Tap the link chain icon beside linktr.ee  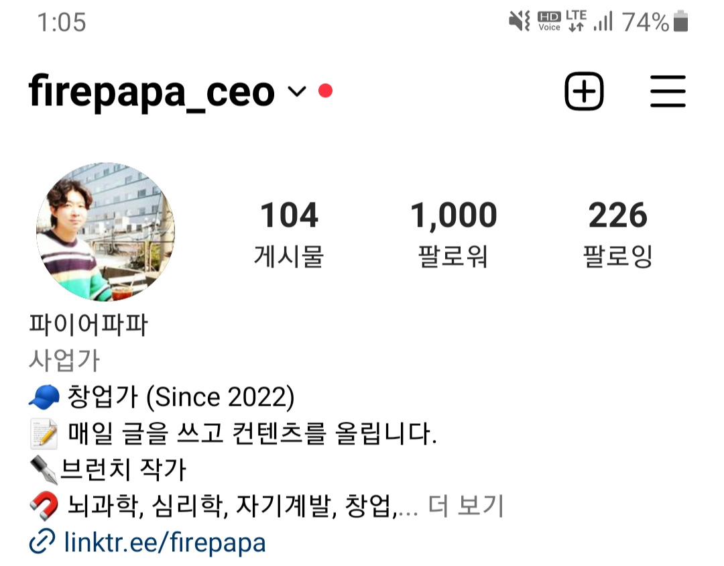[x=42, y=541]
